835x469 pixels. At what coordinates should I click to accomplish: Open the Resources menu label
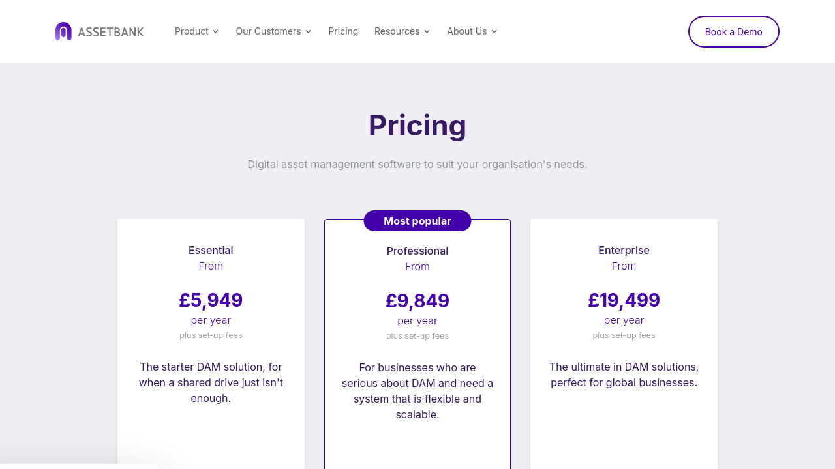(397, 31)
